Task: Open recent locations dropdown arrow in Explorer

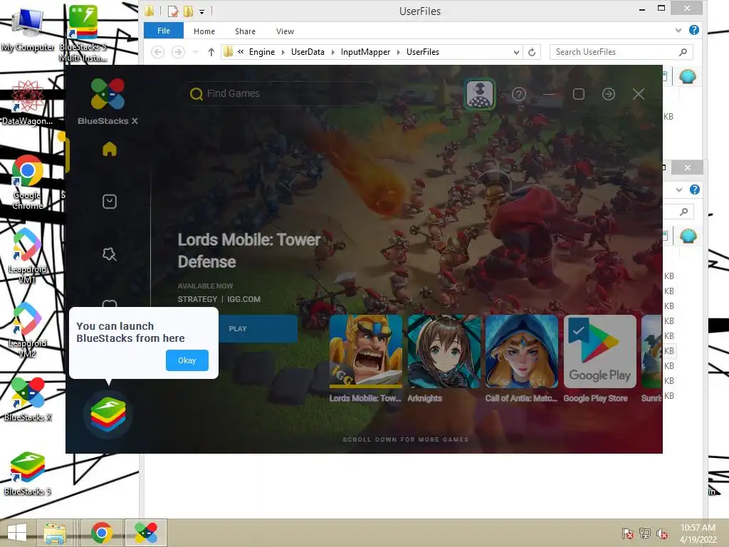Action: tap(196, 52)
